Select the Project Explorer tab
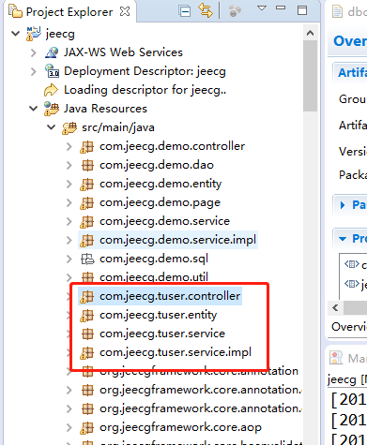The image size is (367, 445). [x=69, y=12]
